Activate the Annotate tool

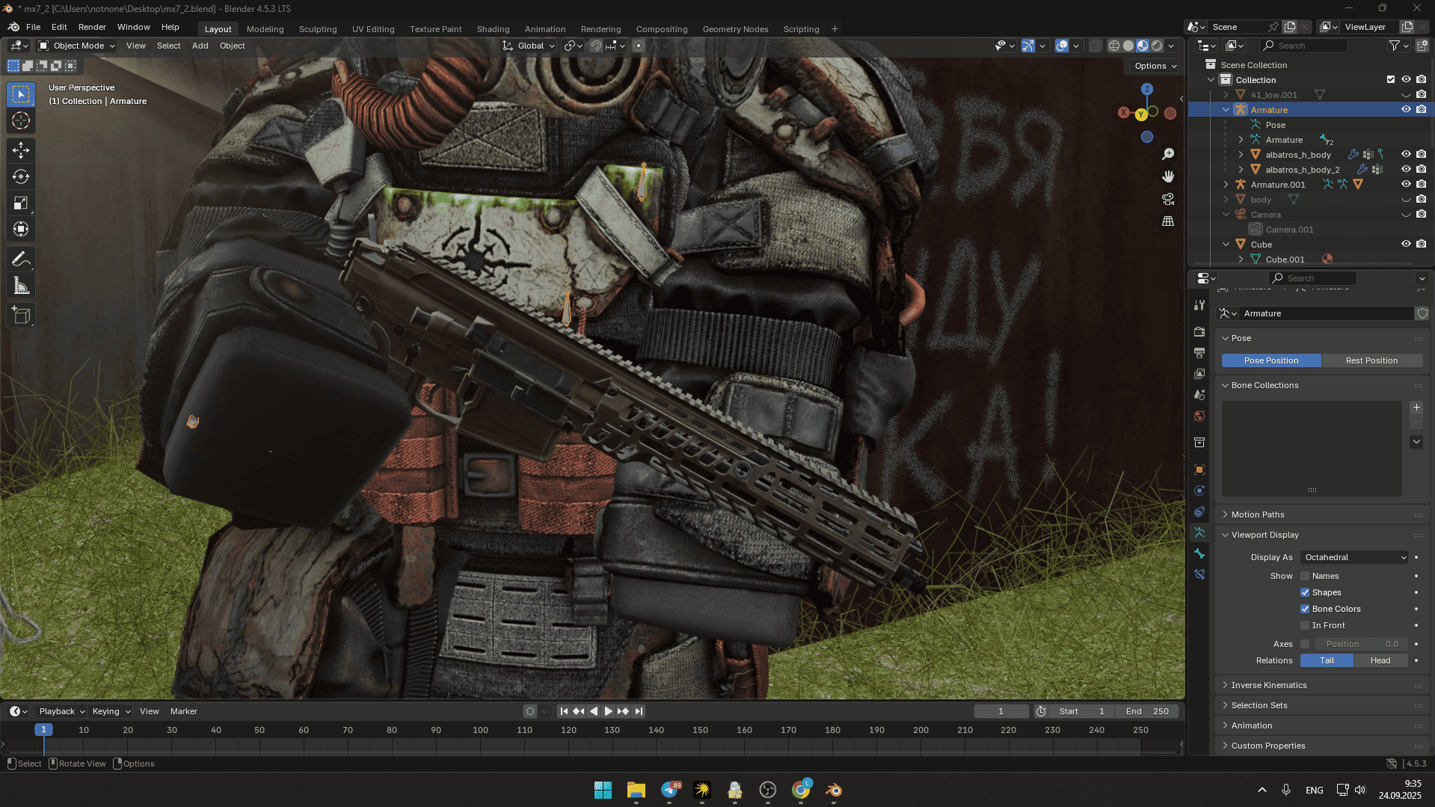click(21, 260)
